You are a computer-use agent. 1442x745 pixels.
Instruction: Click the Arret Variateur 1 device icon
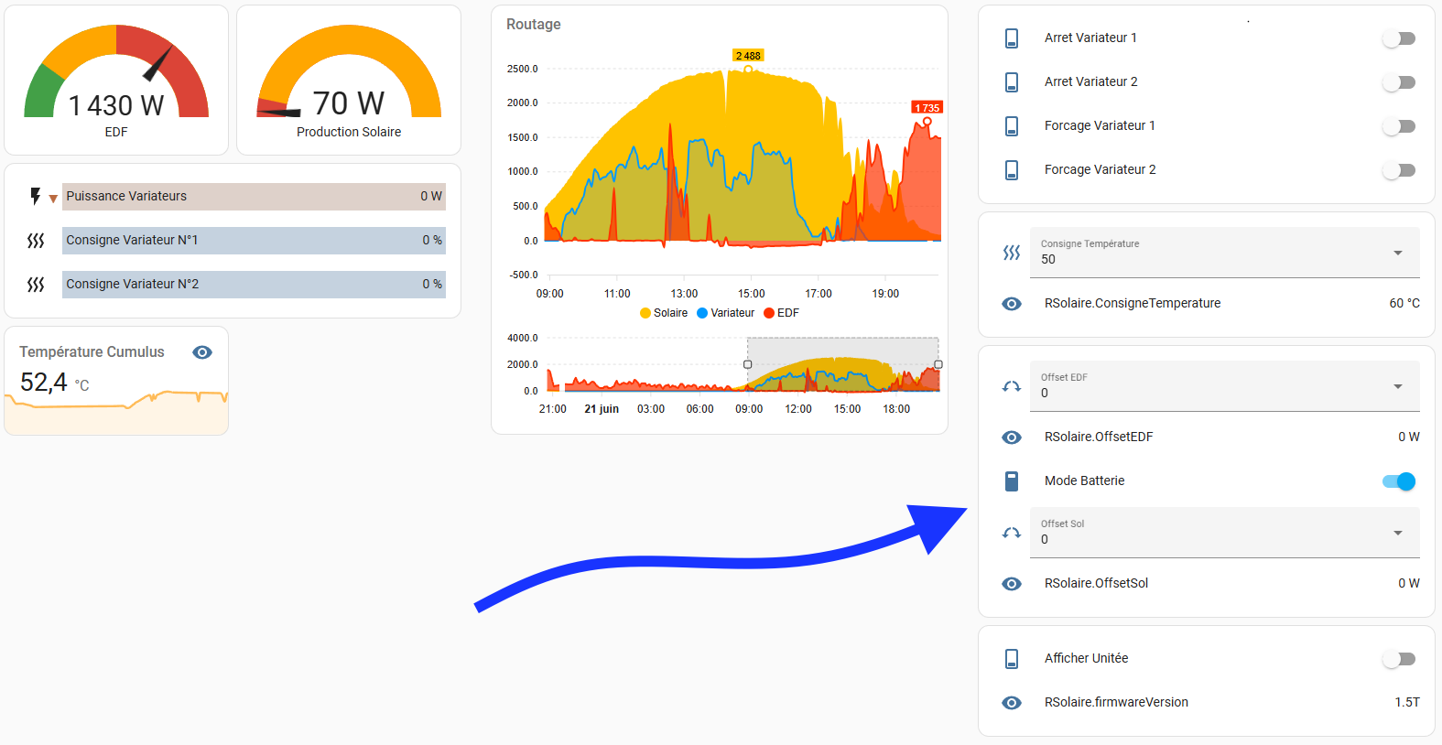1012,38
